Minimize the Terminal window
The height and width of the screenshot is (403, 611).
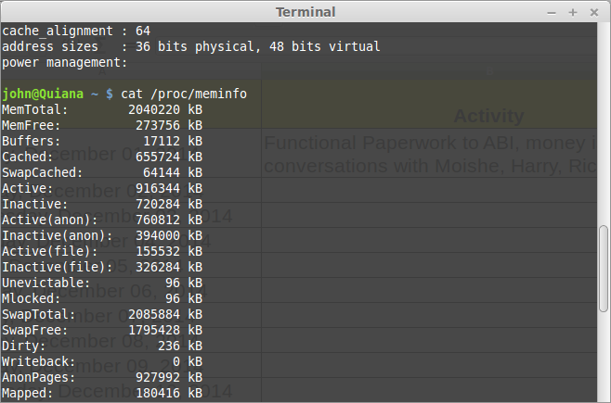tap(552, 12)
